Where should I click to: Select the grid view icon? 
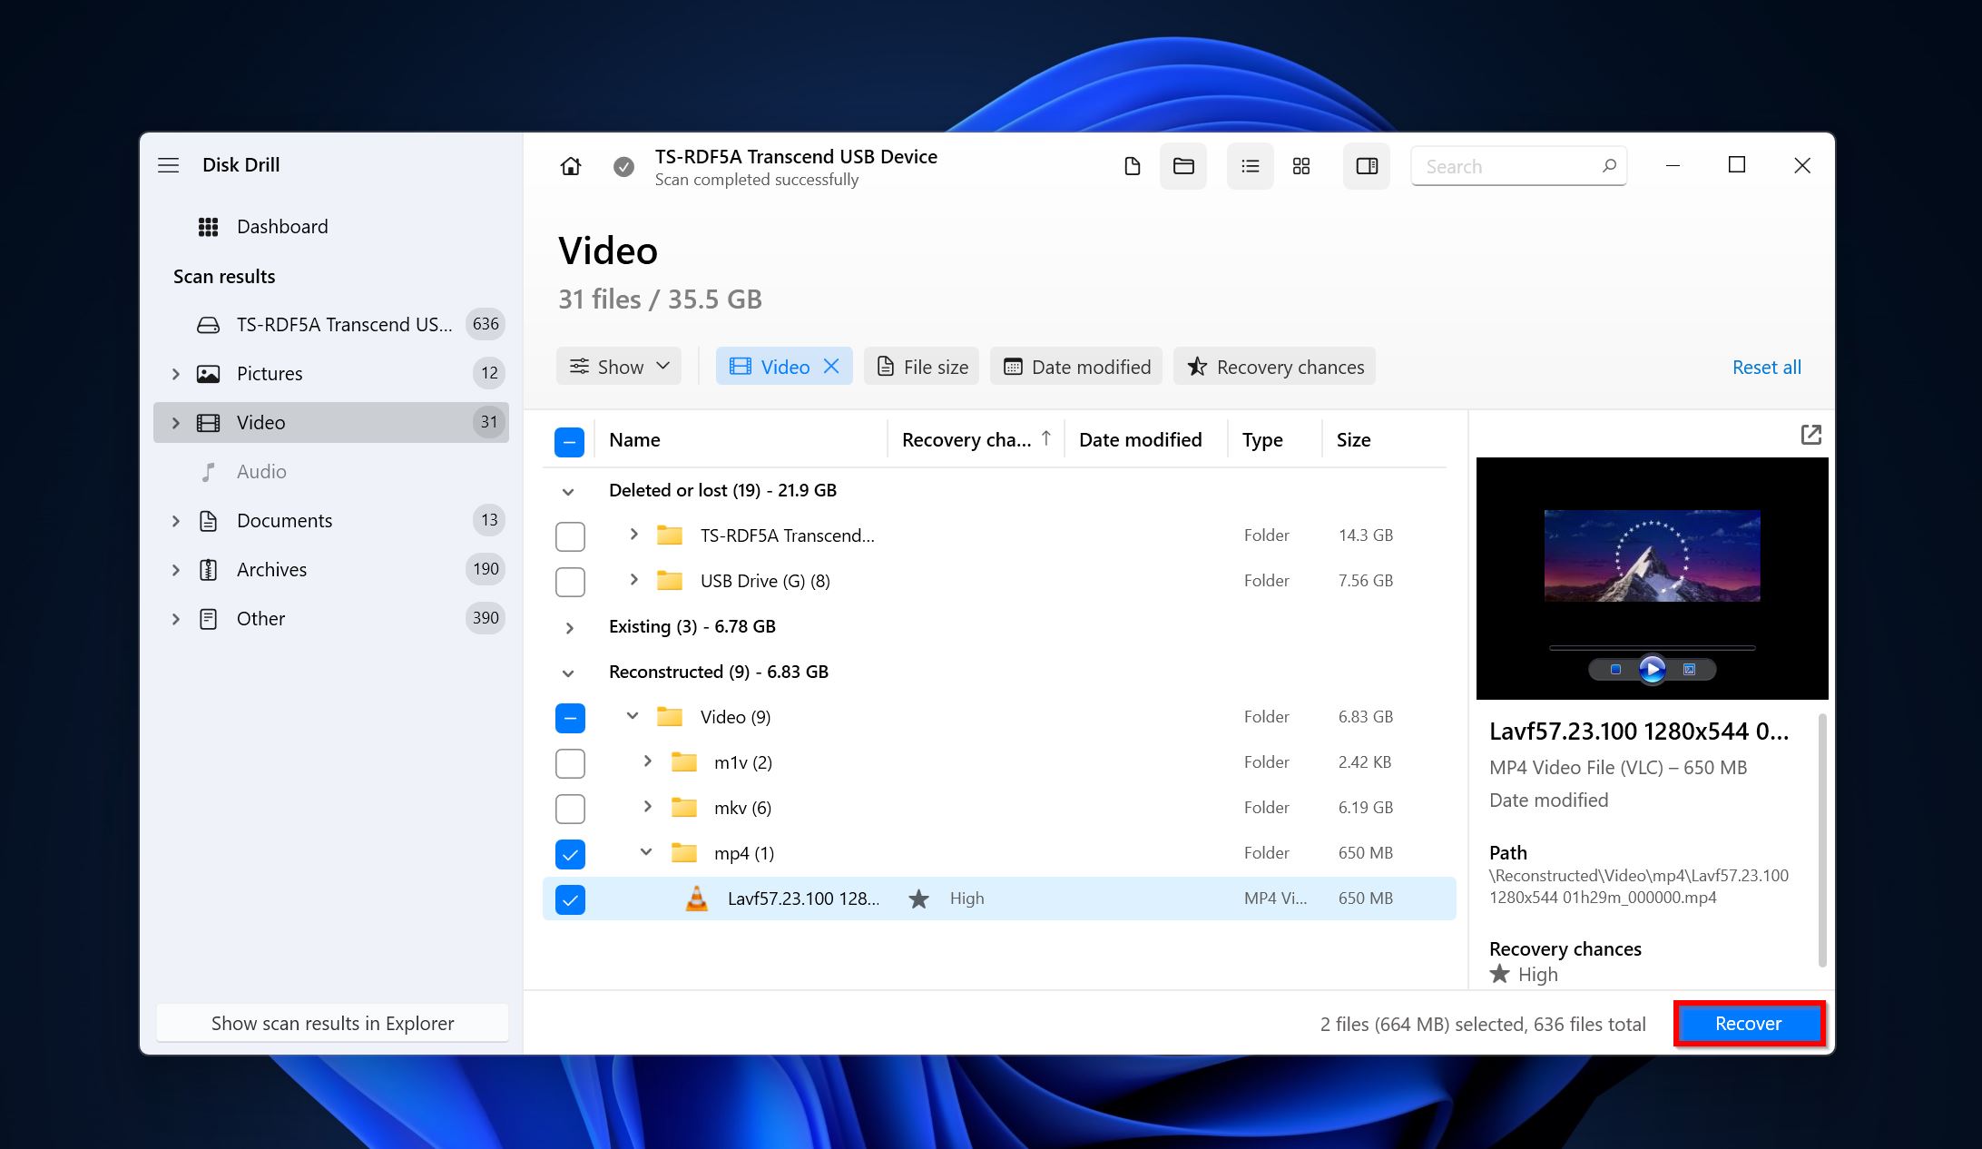[x=1300, y=165]
